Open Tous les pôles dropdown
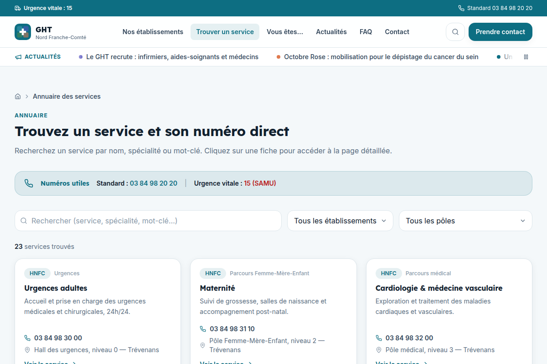The width and height of the screenshot is (547, 364). 465,221
